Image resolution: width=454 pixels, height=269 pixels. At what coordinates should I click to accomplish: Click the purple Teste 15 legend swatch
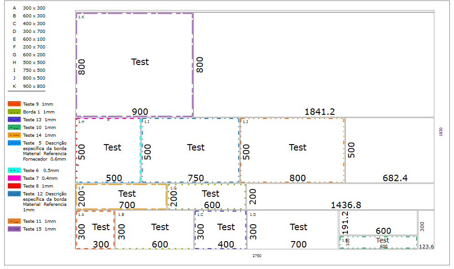[14, 229]
